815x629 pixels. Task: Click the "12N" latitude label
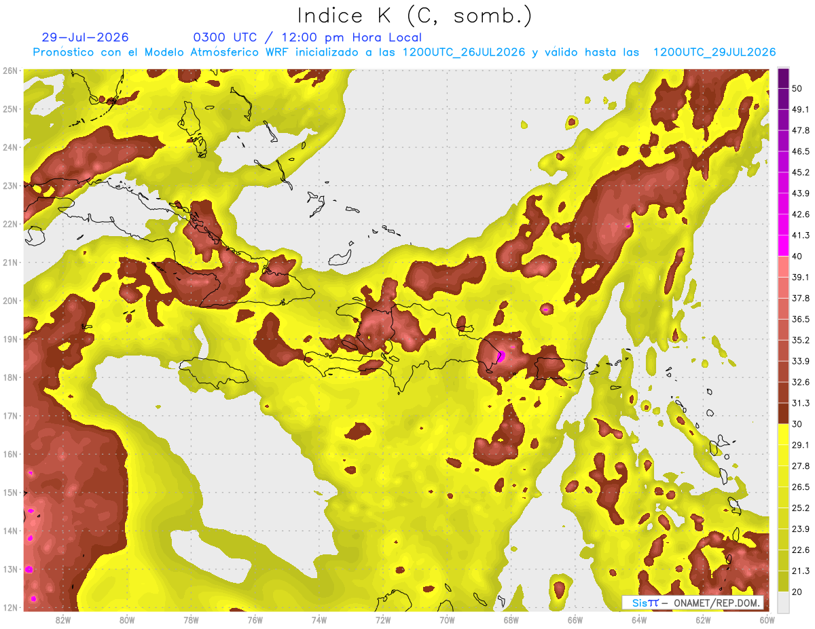coord(10,607)
